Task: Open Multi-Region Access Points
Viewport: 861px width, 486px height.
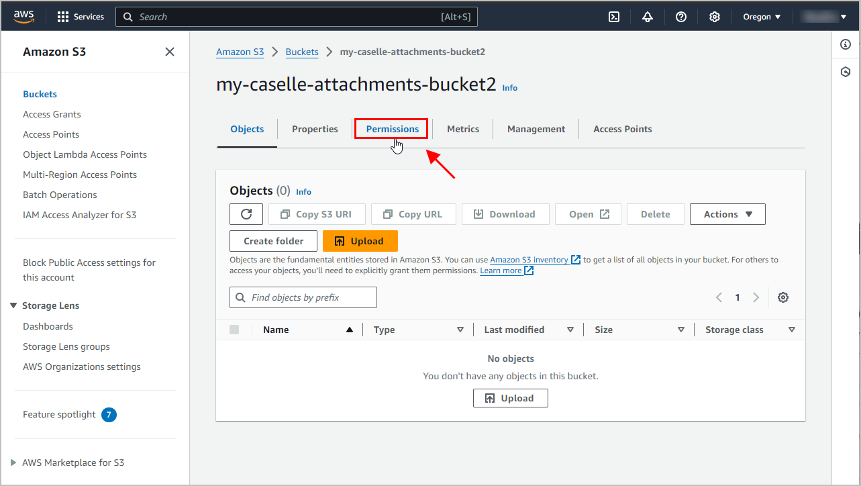Action: [x=80, y=175]
